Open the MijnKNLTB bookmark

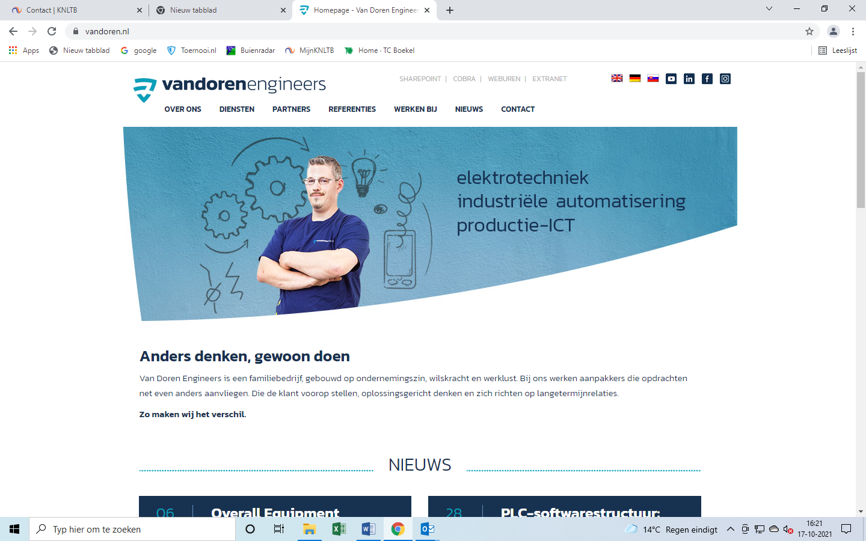click(310, 50)
